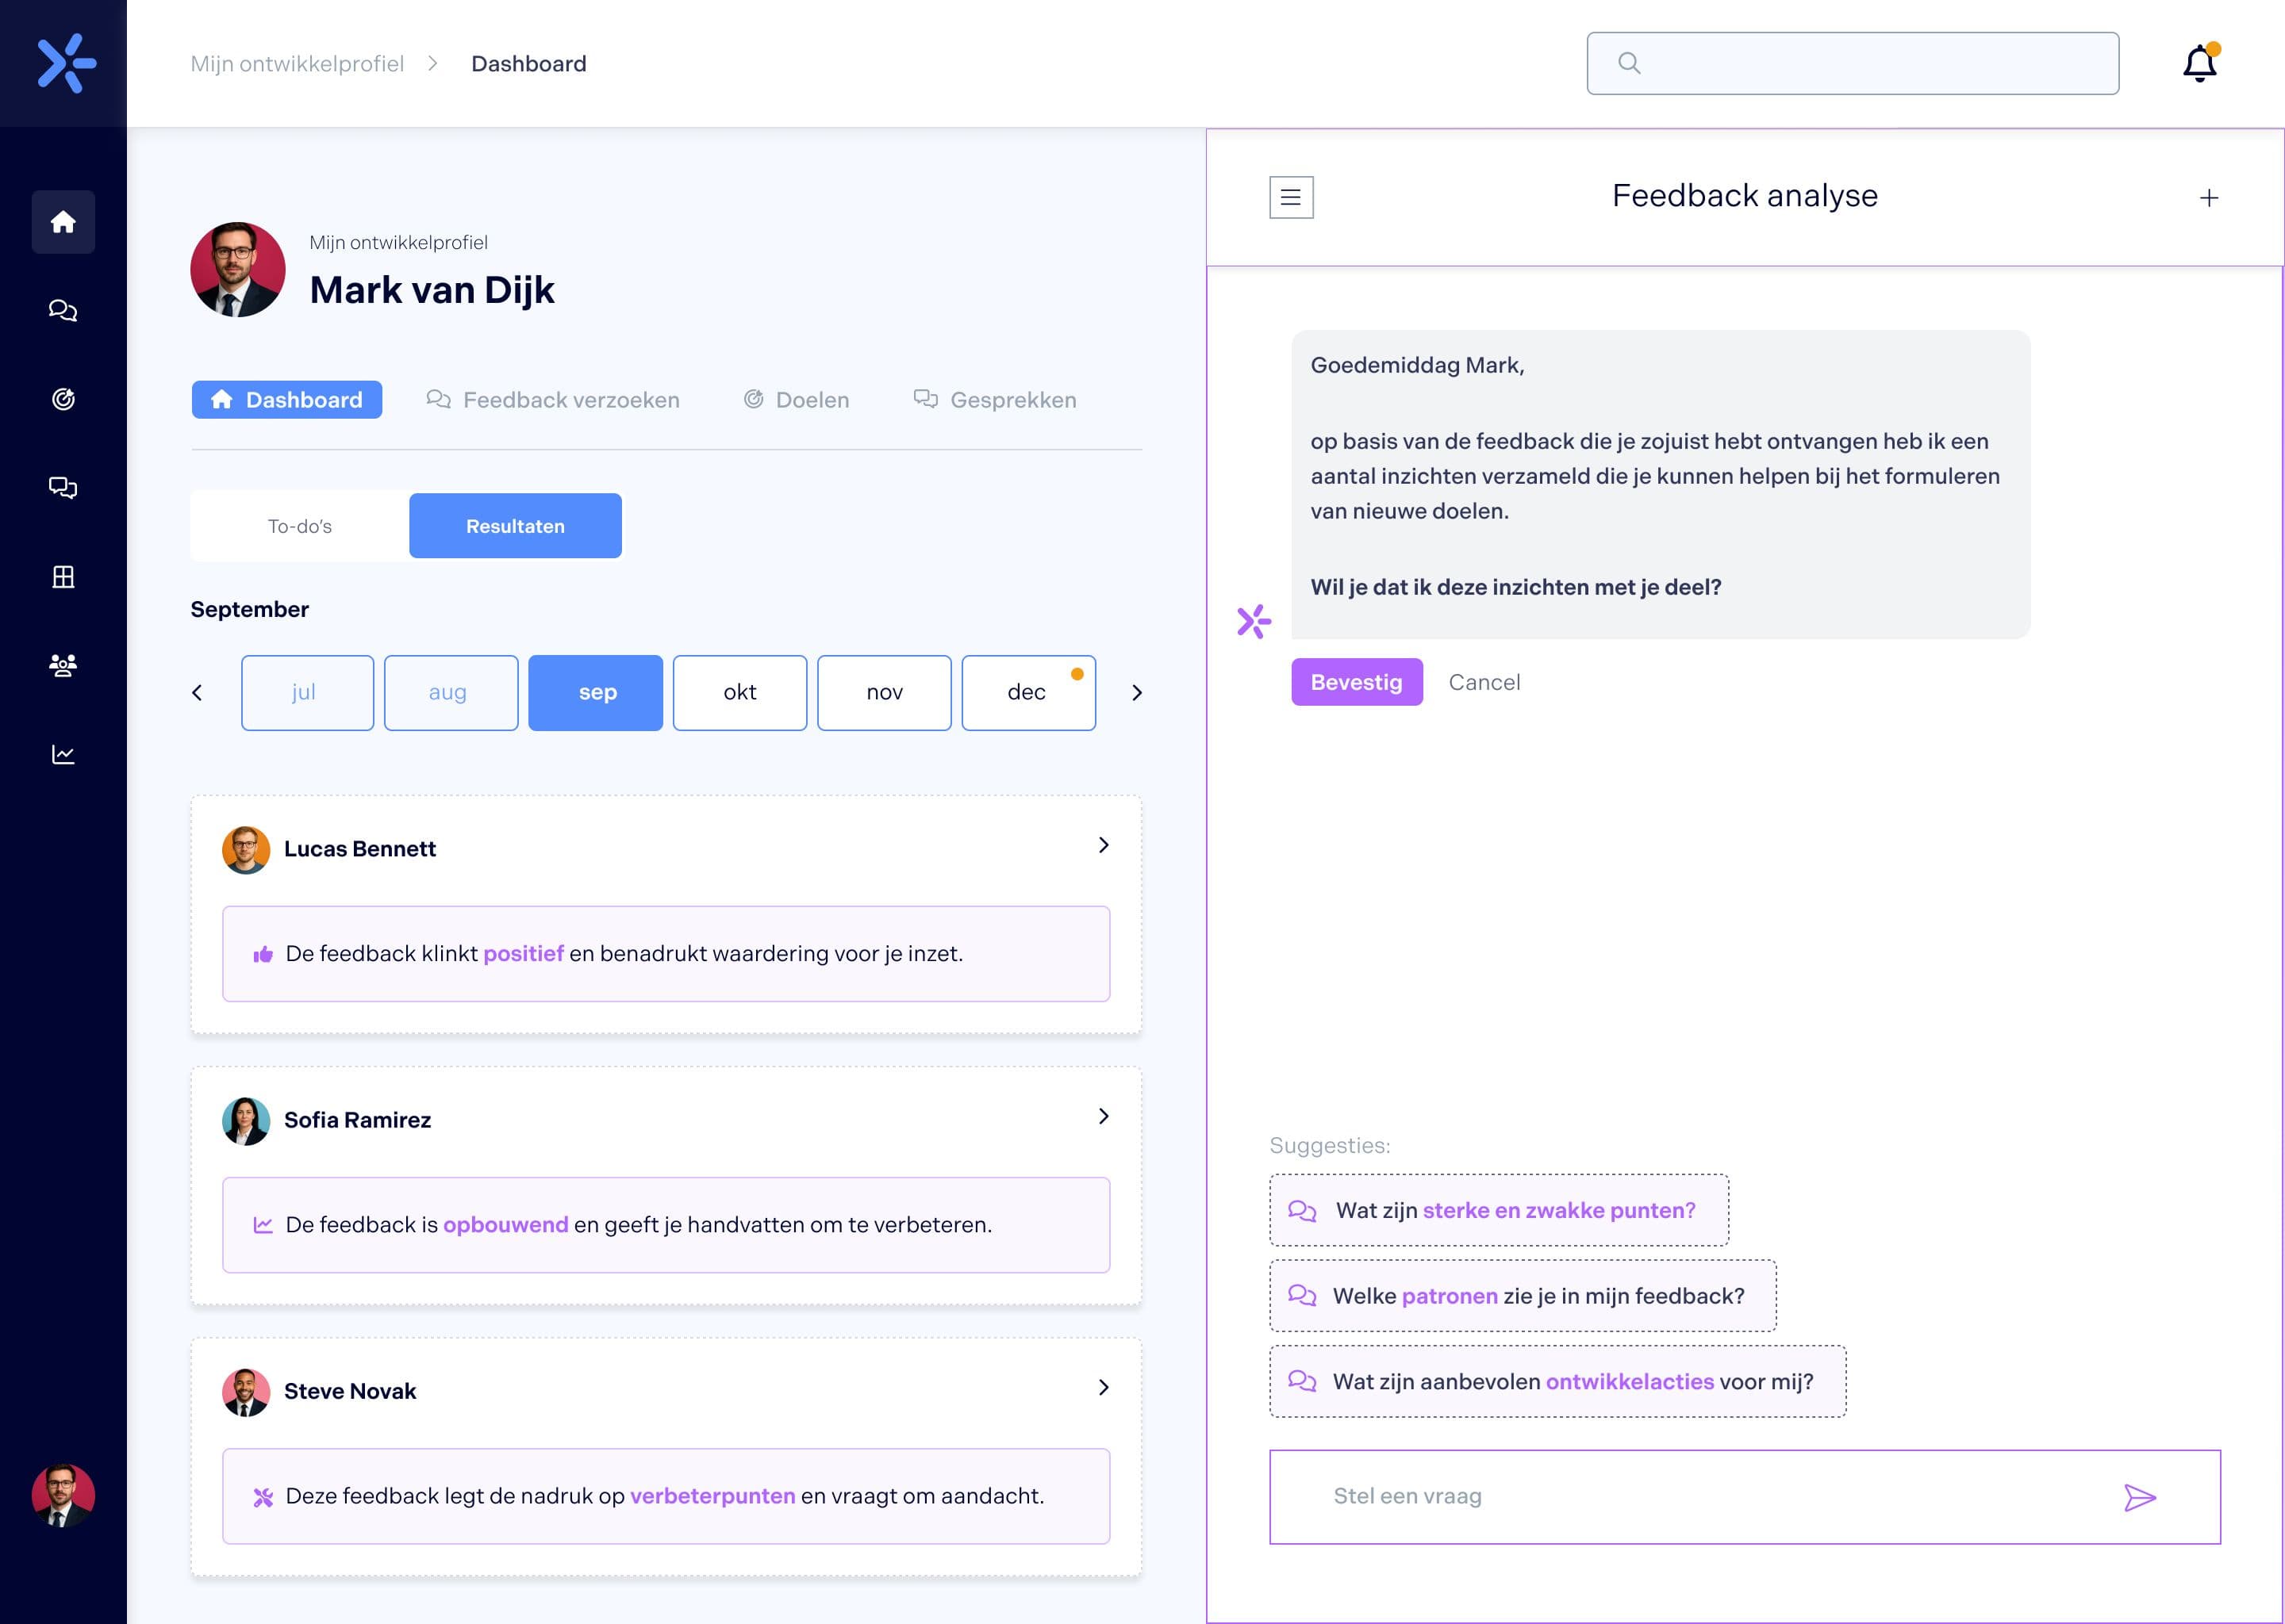Switch to the Doelen tab

(795, 399)
